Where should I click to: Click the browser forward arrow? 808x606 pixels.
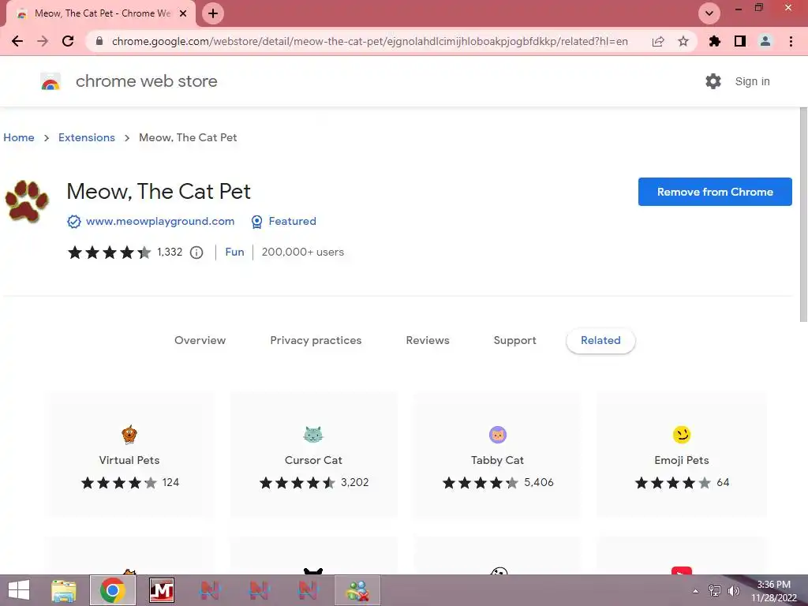click(x=43, y=41)
